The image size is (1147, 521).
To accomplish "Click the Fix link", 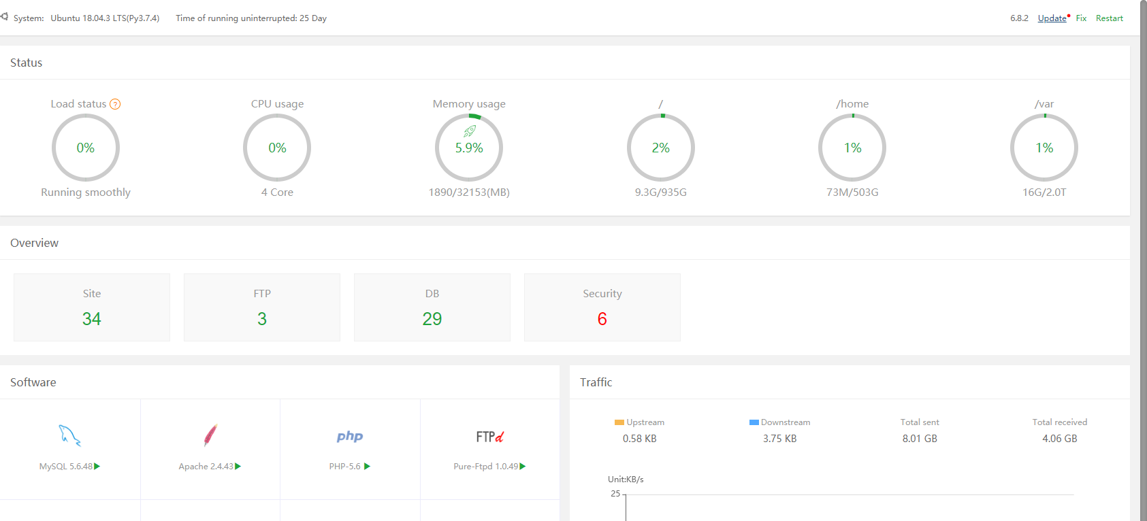I will (1081, 18).
